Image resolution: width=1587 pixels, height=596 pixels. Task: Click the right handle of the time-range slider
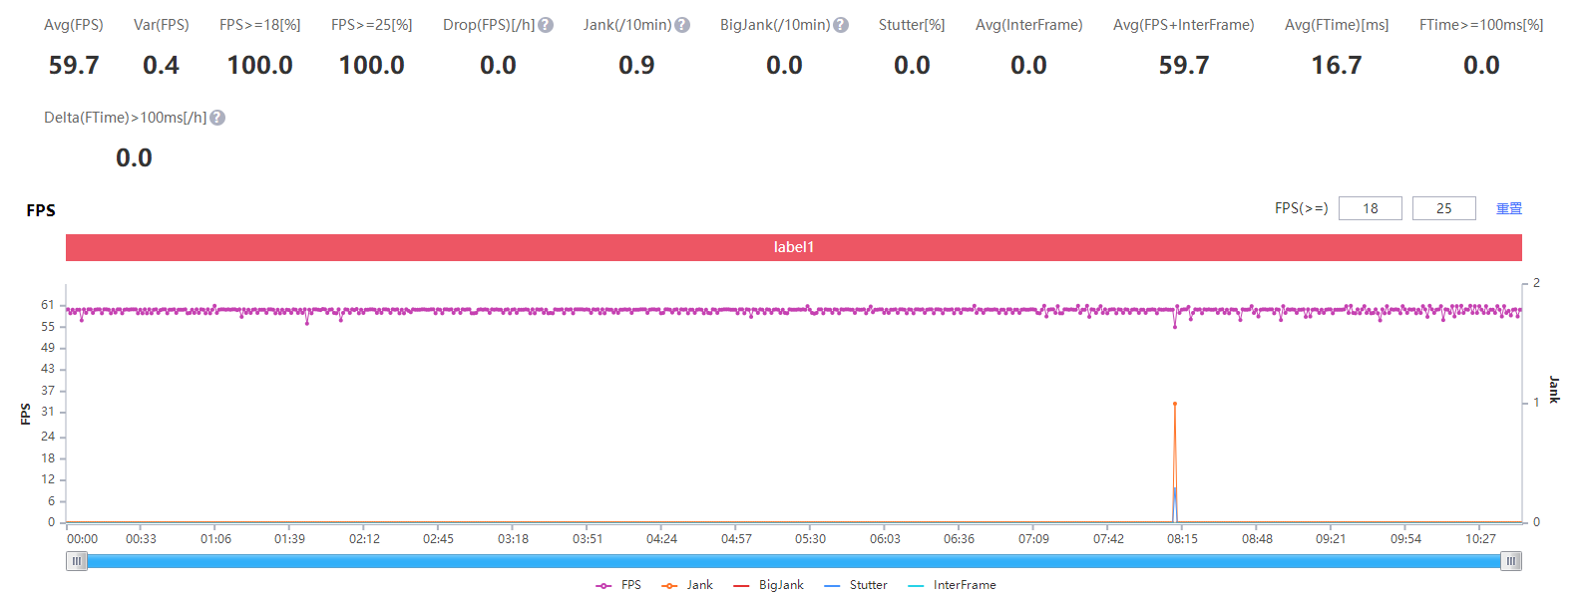click(x=1511, y=561)
